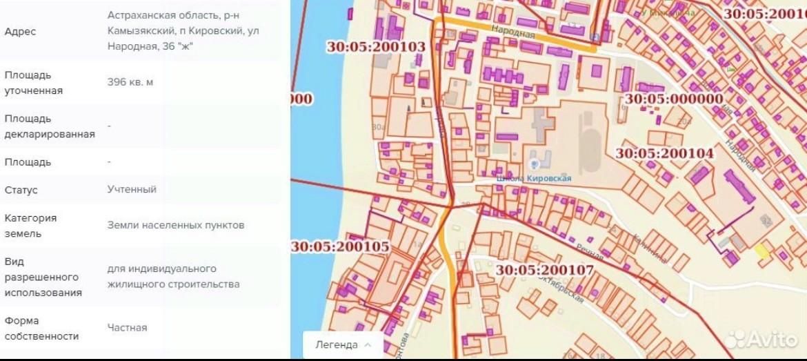
Task: Click the для индивидуального жилищного строительства value
Action: (x=173, y=277)
